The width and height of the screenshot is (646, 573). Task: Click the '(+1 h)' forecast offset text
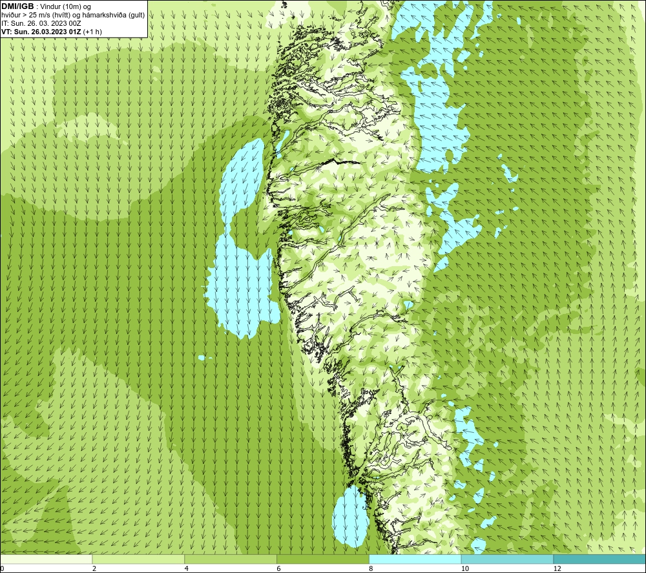click(92, 32)
